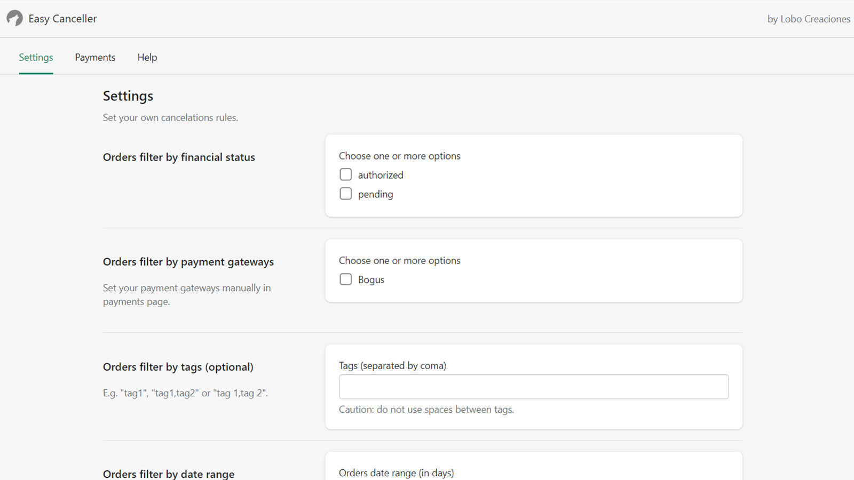Click the "Easy Canceller" title text
This screenshot has width=854, height=480.
pos(62,18)
